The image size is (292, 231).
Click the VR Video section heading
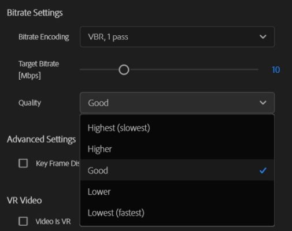[24, 200]
